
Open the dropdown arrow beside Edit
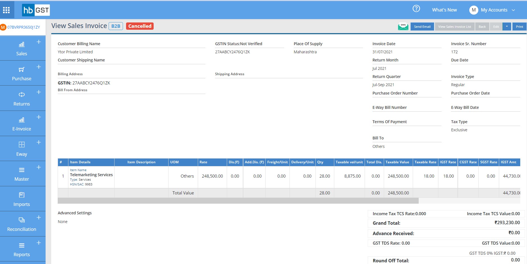click(x=507, y=27)
